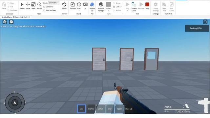
Task: Switch to the Untitled Game tab
Action: pos(14,17)
